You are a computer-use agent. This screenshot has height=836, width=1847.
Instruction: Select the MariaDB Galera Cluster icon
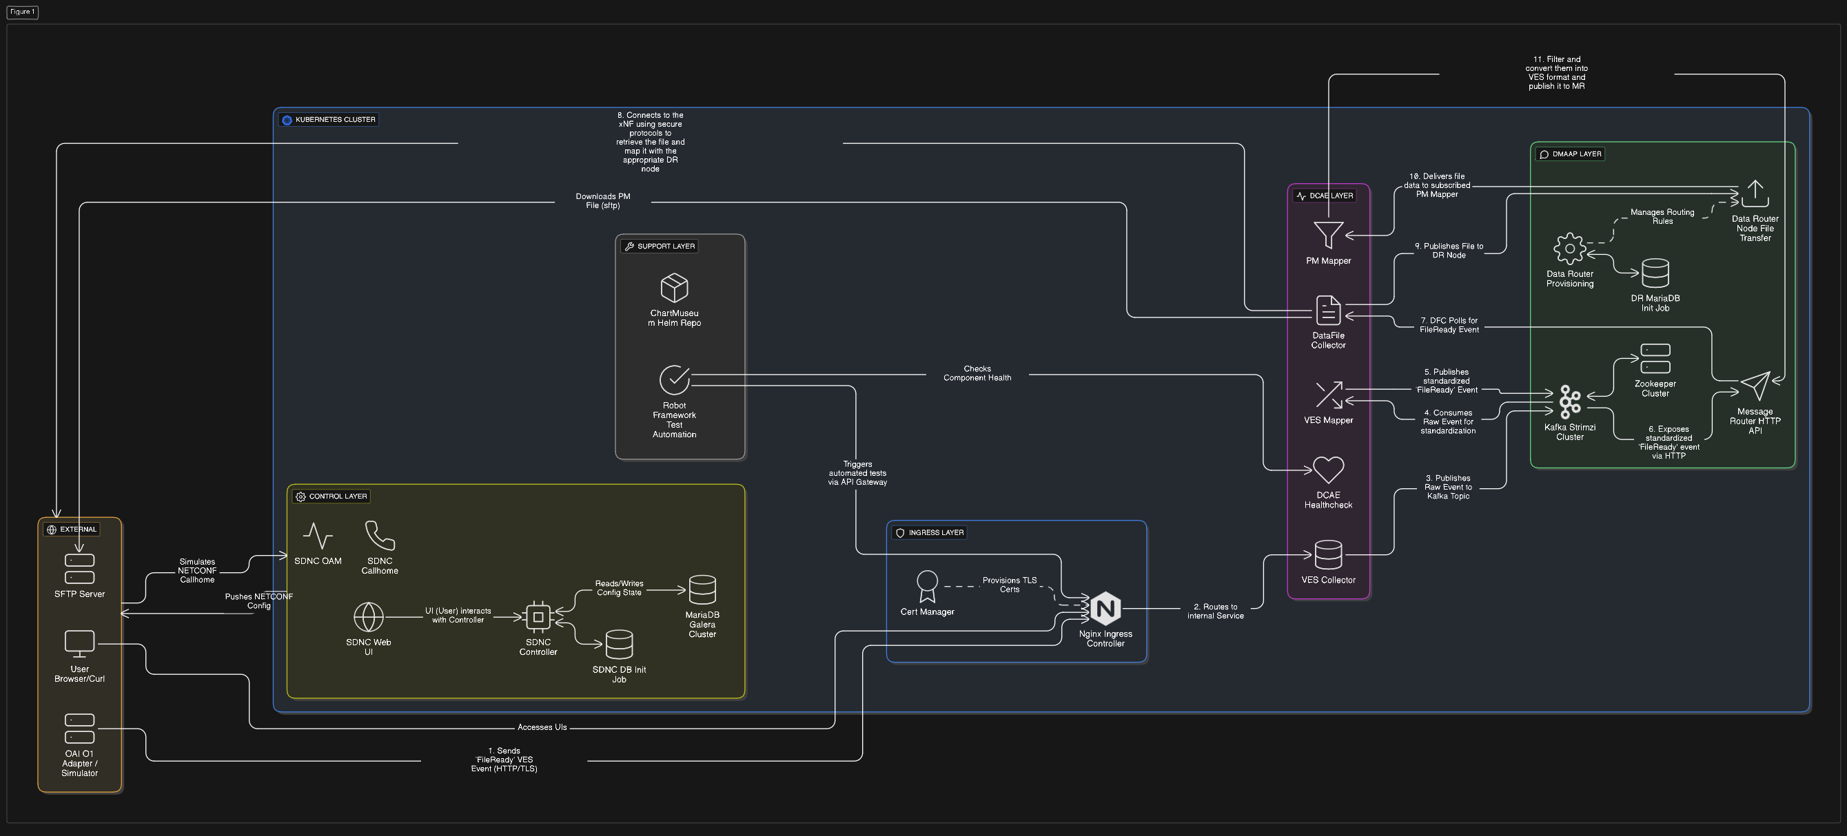tap(702, 589)
